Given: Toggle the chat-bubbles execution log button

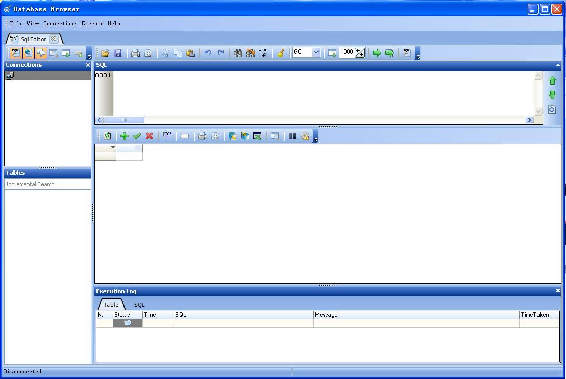Looking at the screenshot, I should tap(41, 53).
